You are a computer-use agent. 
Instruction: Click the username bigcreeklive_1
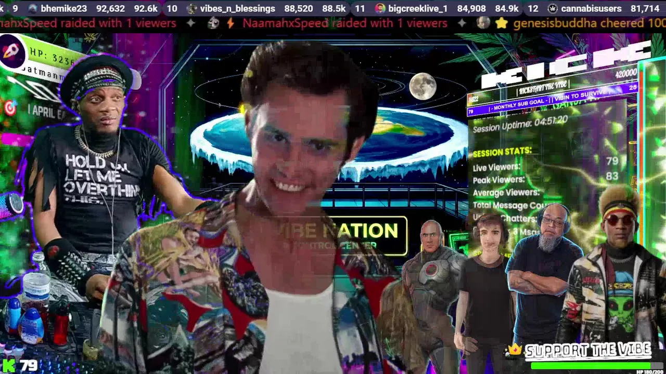coord(418,8)
